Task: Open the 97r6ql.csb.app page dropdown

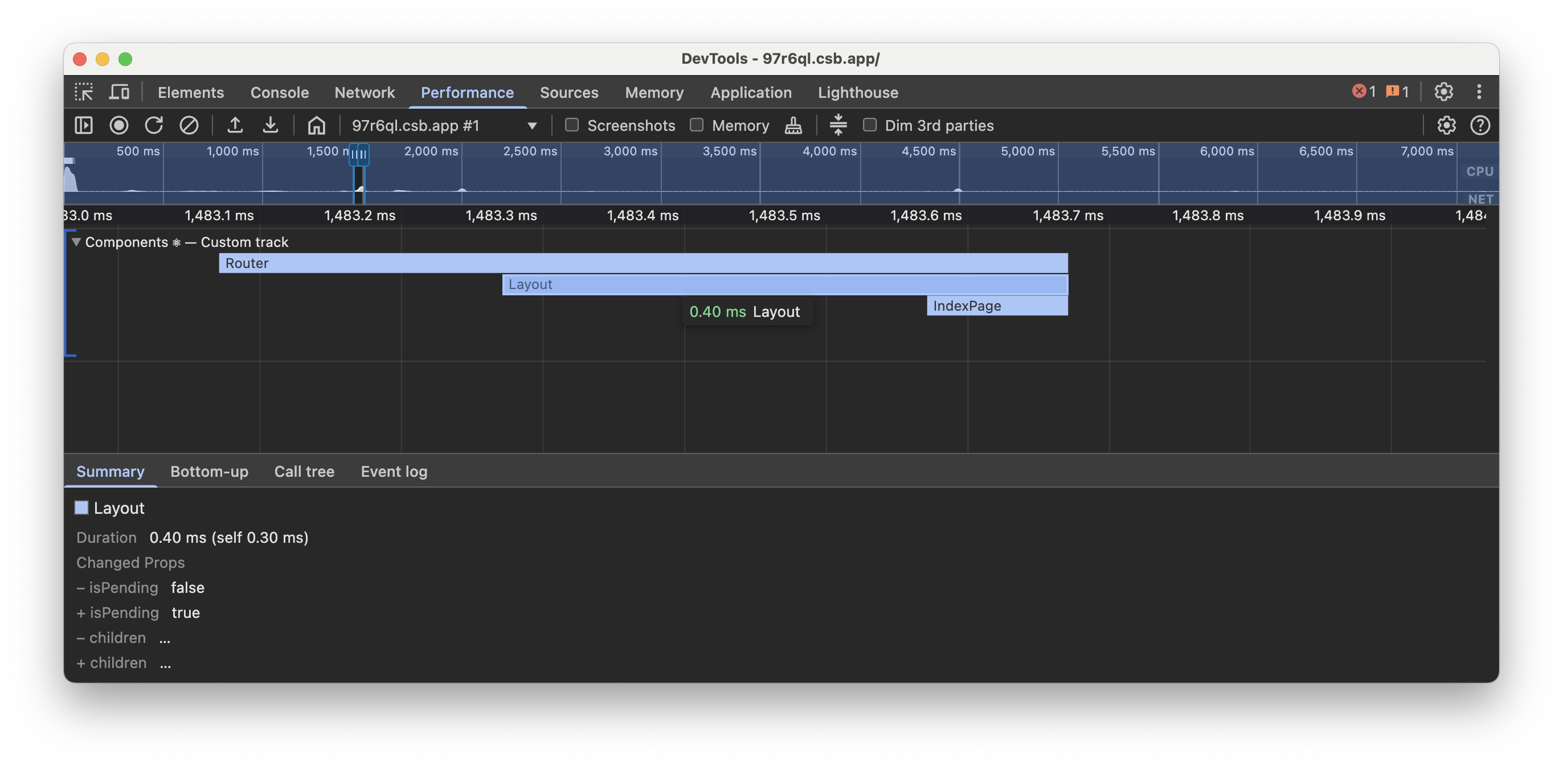Action: pyautogui.click(x=531, y=126)
